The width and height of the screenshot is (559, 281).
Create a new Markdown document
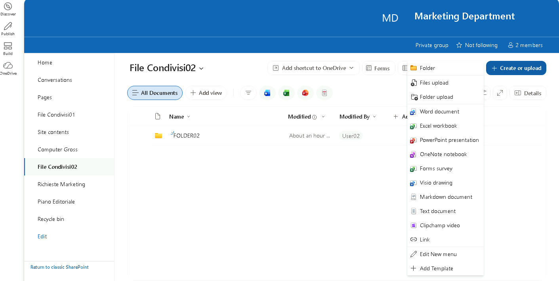tap(445, 197)
